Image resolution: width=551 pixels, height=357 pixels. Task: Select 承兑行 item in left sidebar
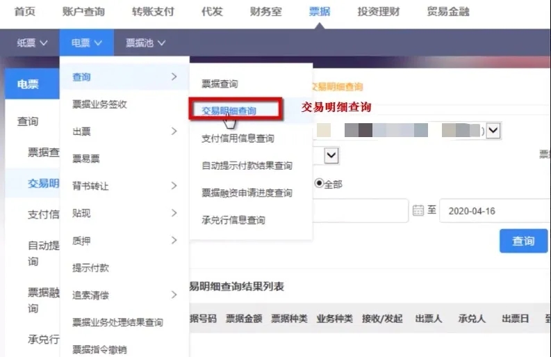pos(44,339)
